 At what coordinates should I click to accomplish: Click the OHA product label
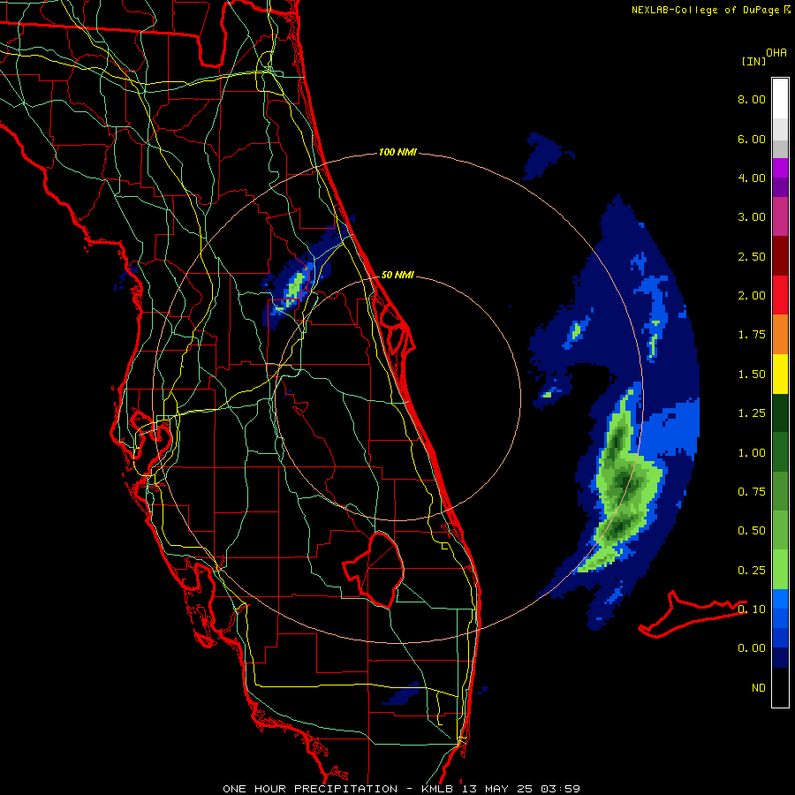[x=776, y=53]
